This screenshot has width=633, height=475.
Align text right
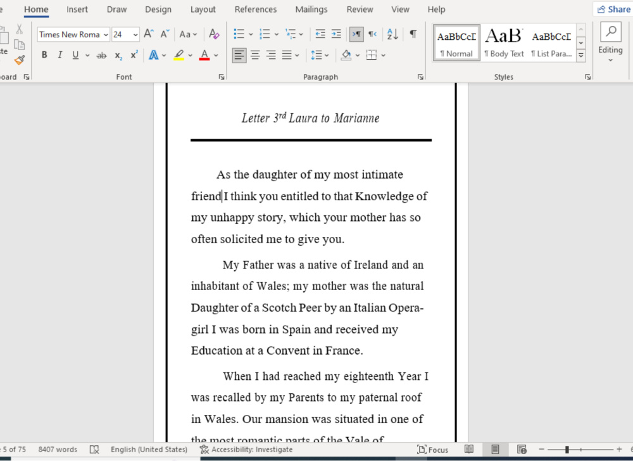click(x=271, y=55)
